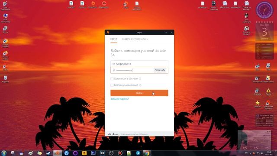Click the film strip icon on the taskbar
Screen dimensions: 277x156
click(x=102, y=153)
